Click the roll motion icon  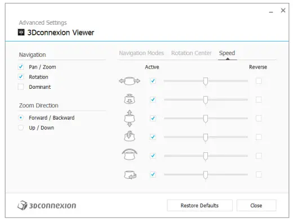(130, 155)
